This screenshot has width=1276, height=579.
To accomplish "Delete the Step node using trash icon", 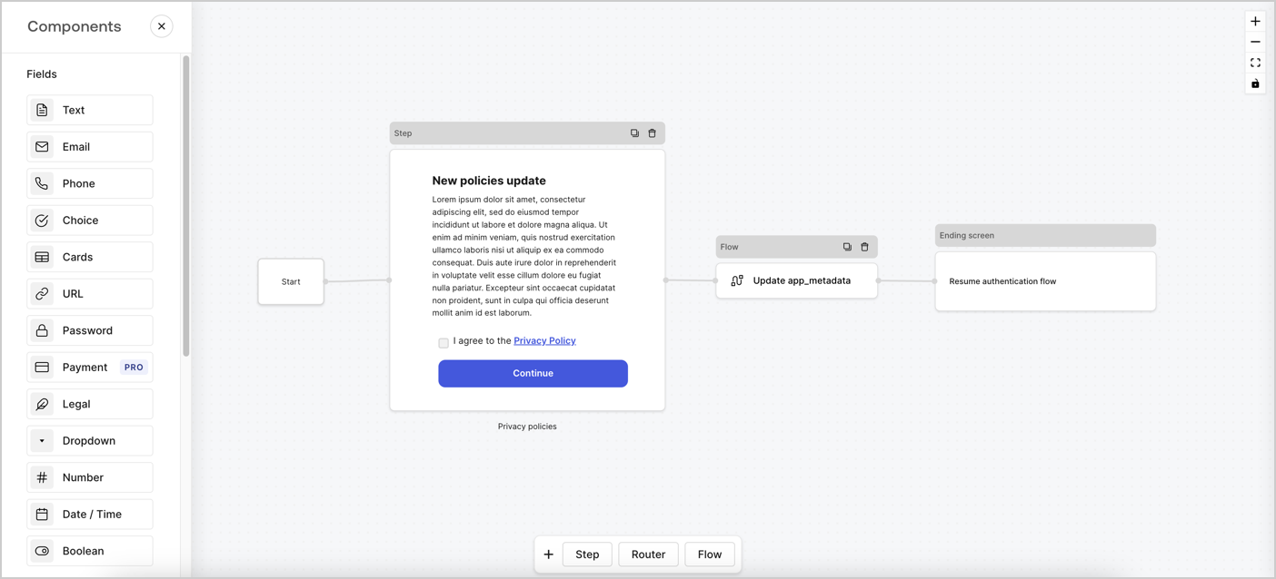I will point(652,132).
